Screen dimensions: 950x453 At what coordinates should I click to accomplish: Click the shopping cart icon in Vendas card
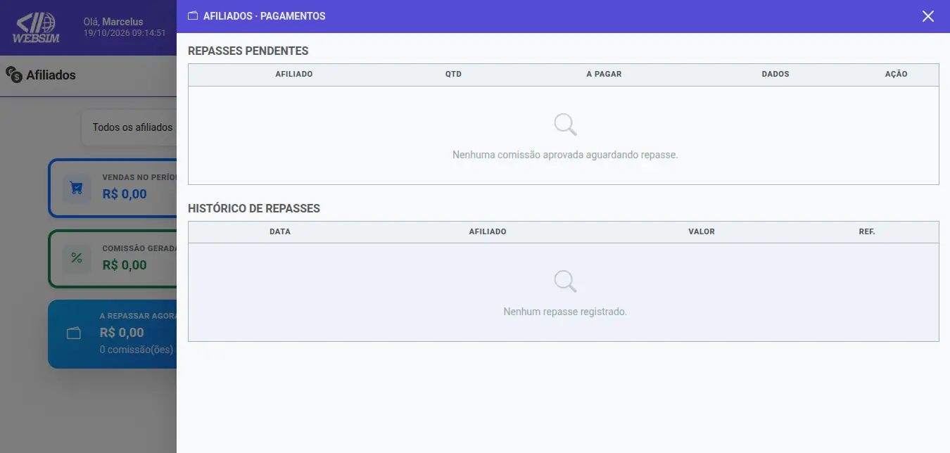[x=77, y=189]
